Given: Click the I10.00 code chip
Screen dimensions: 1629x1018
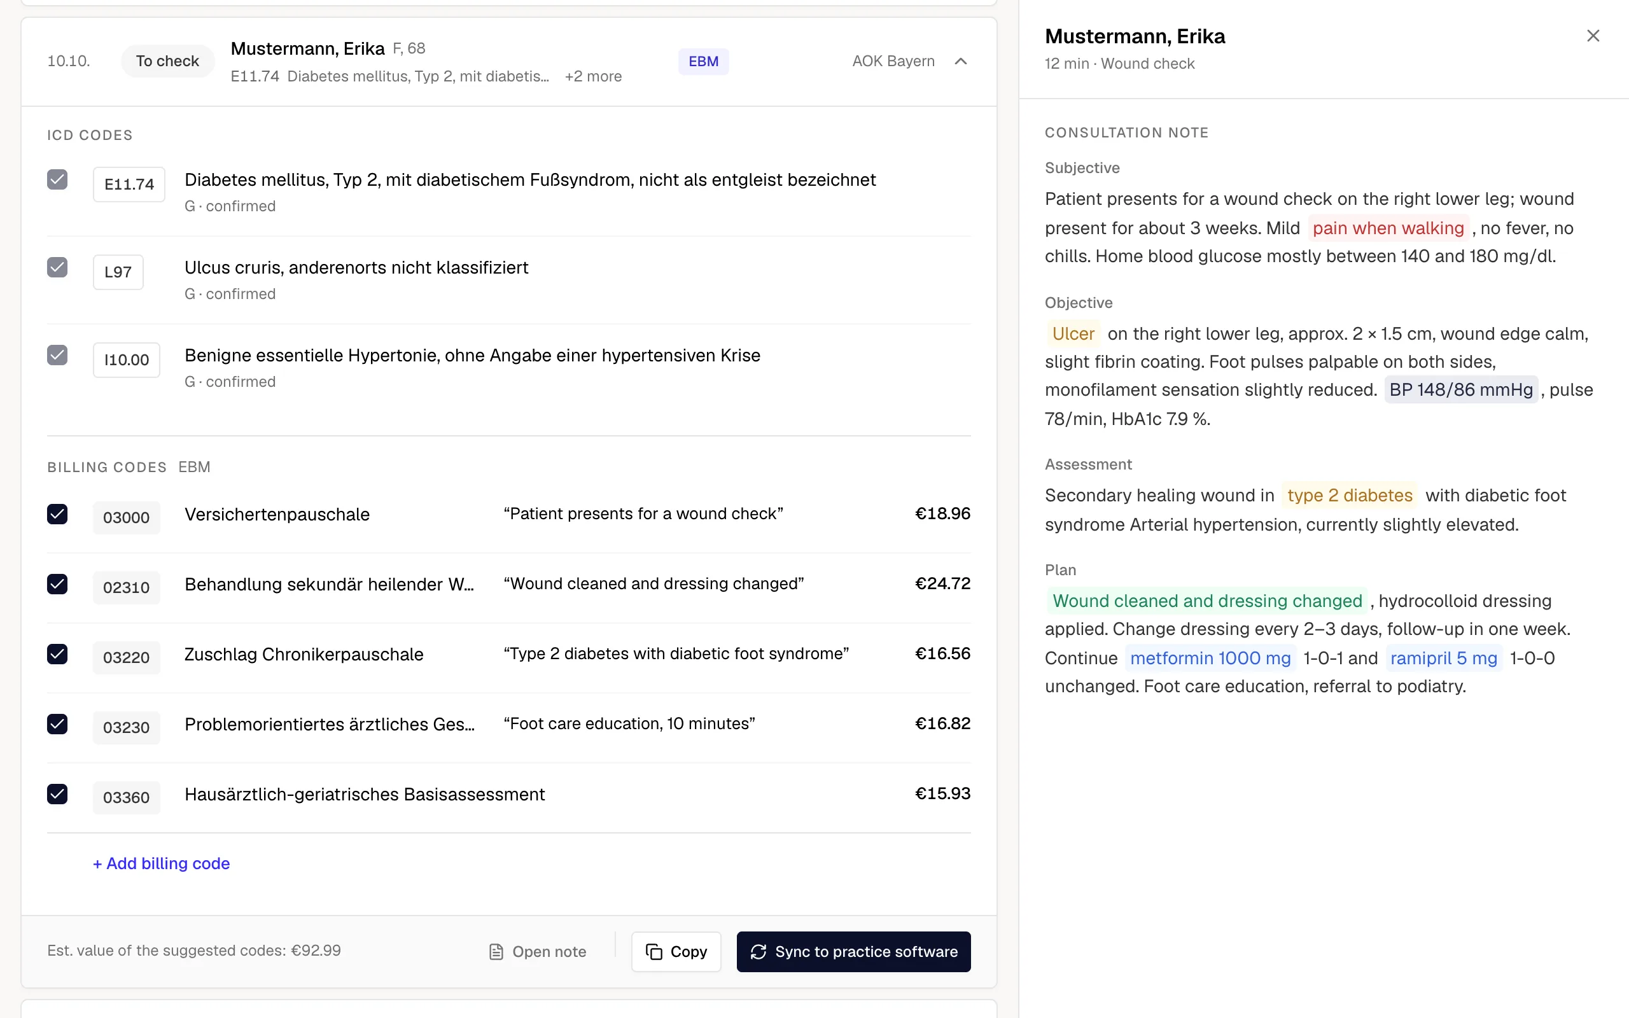Looking at the screenshot, I should 127,359.
